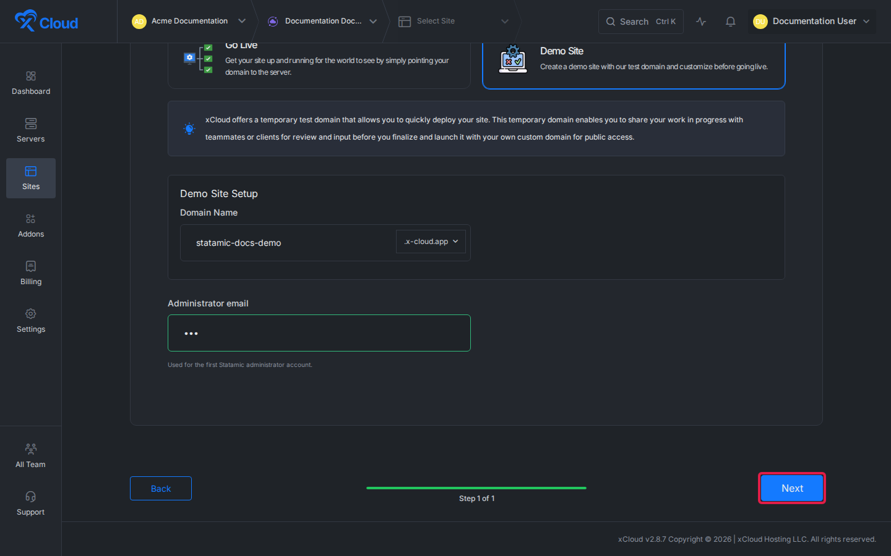This screenshot has width=891, height=556.
Task: Click the Documentation User DU avatar
Action: [x=760, y=22]
